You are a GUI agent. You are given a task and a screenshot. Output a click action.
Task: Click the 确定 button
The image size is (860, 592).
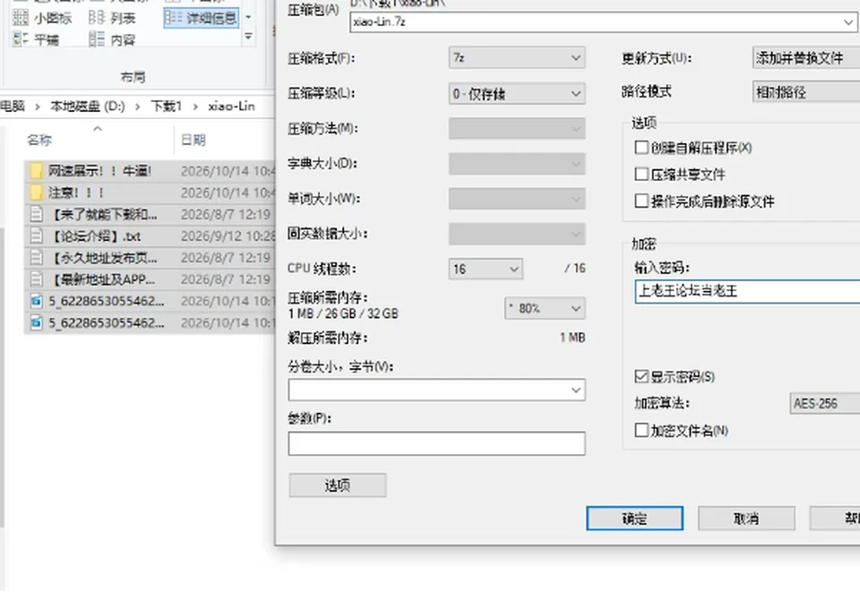(x=634, y=518)
